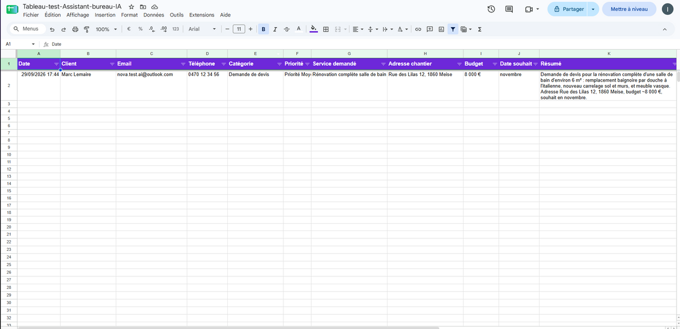Open the borders options

point(325,29)
